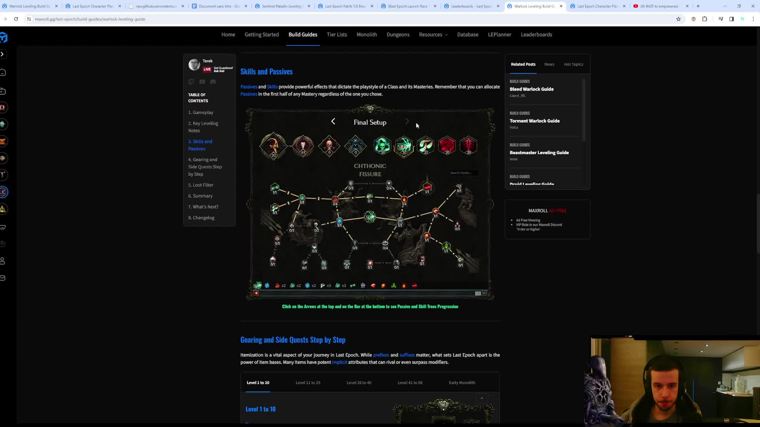Screen dimensions: 760x427
Task: Select the skull passive icon showing 0
Action: [x=329, y=146]
